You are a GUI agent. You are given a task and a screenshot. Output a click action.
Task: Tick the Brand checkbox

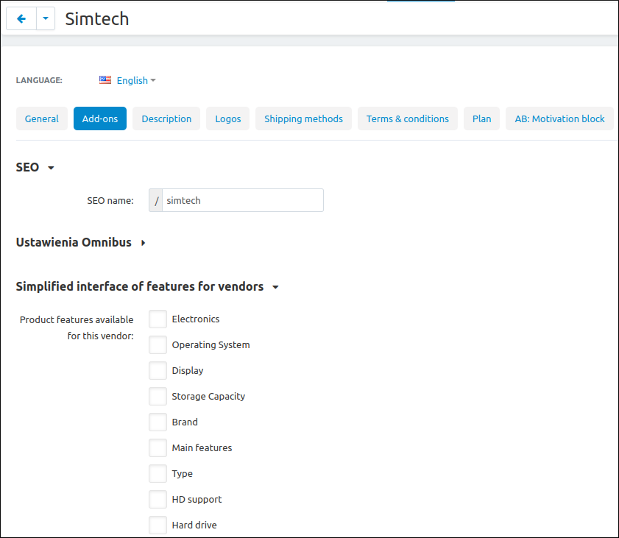(x=158, y=422)
